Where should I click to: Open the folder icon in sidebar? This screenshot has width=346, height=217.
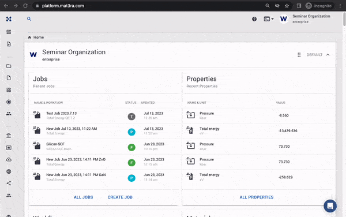[9, 66]
